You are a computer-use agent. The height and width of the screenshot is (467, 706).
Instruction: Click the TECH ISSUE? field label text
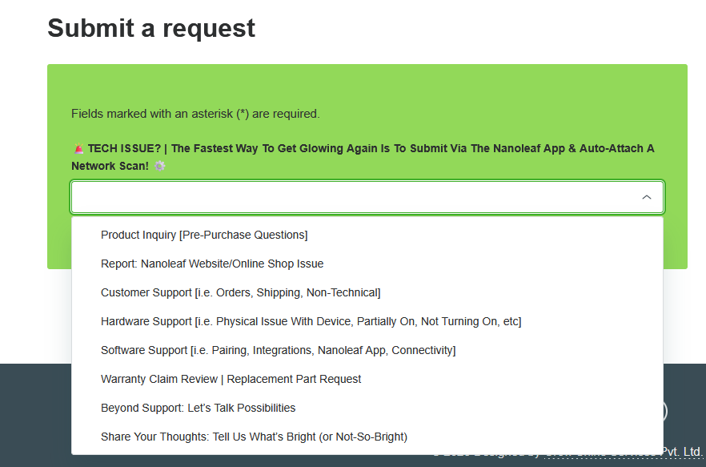click(x=124, y=148)
